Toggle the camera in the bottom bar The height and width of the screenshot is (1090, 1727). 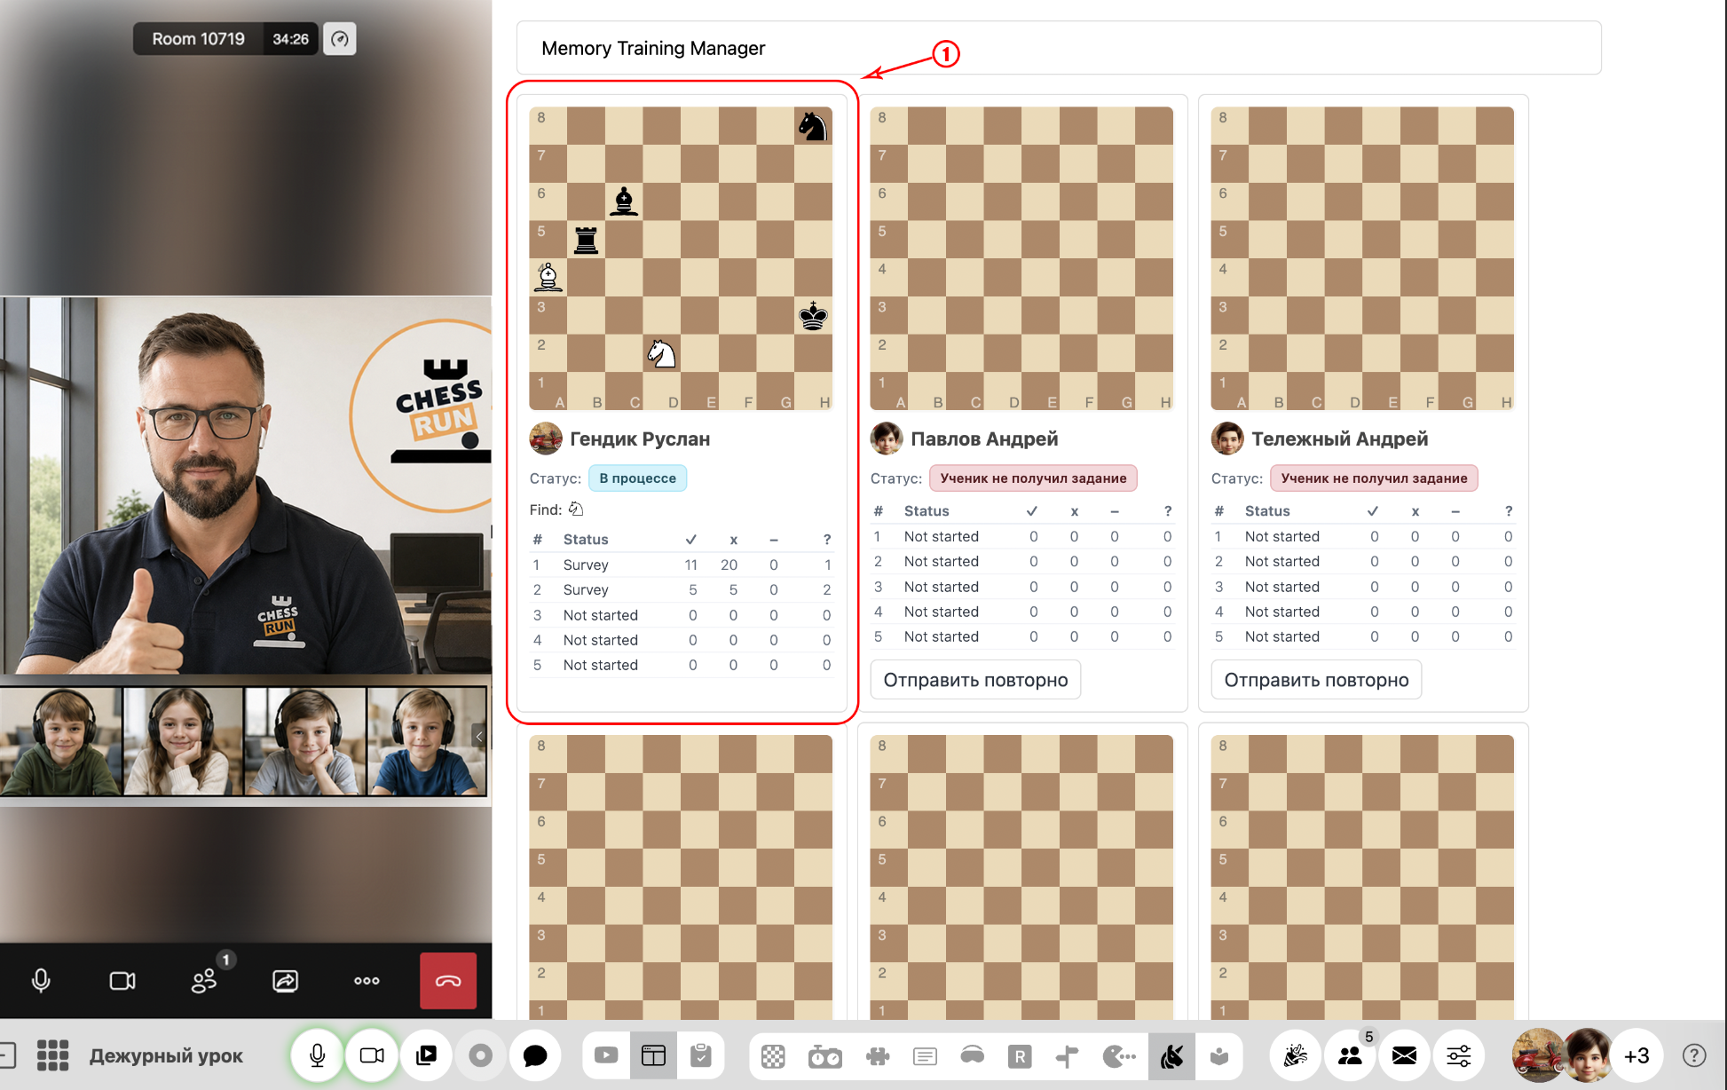point(372,1055)
